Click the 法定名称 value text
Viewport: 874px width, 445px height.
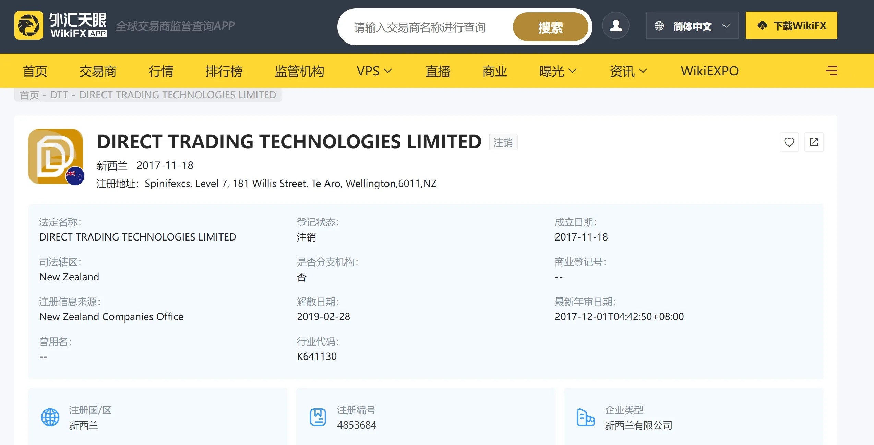(137, 237)
